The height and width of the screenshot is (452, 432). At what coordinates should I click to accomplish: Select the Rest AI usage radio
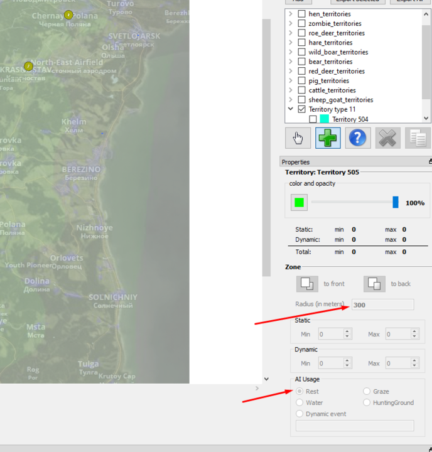pos(300,391)
